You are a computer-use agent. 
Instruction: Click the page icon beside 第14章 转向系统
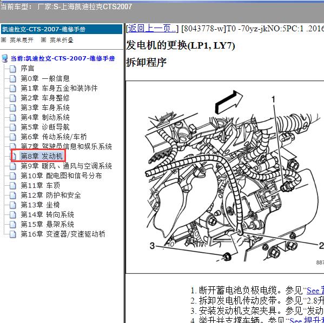pos(13,214)
